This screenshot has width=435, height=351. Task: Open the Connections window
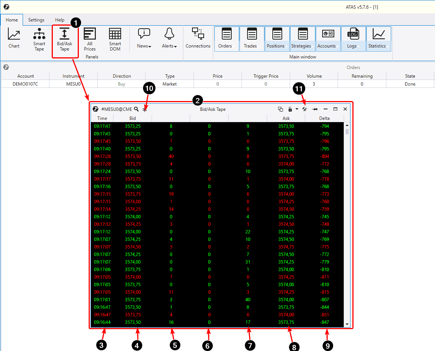198,39
